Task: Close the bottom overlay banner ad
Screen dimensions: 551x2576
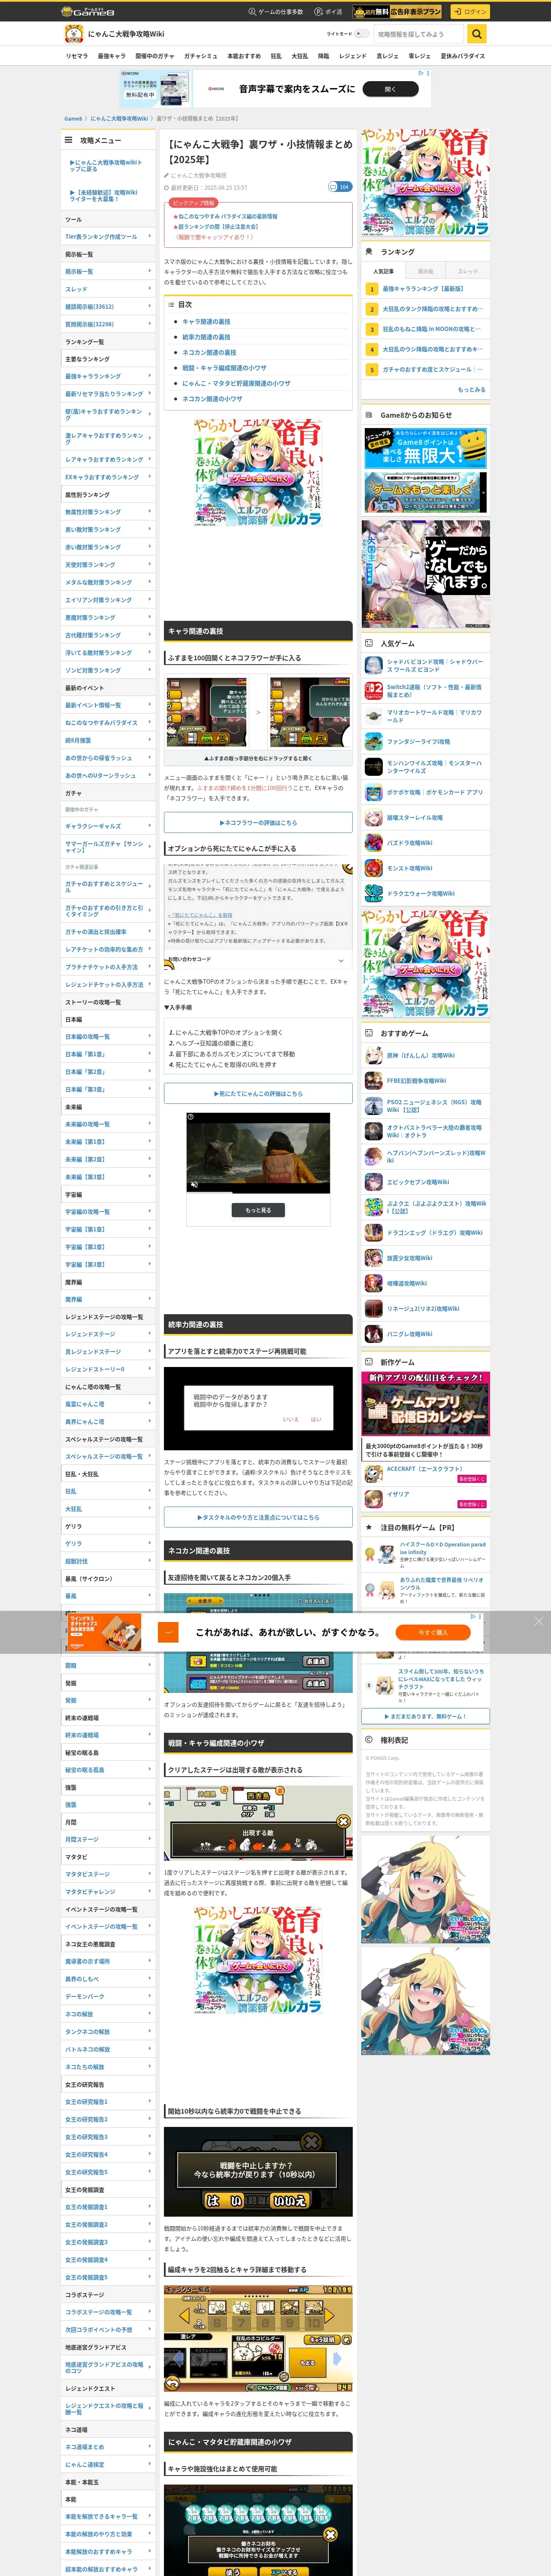Action: click(539, 1621)
